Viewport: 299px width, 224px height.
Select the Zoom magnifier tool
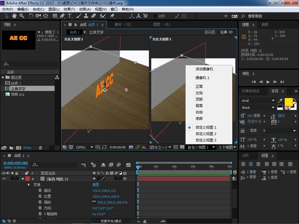tap(22, 16)
